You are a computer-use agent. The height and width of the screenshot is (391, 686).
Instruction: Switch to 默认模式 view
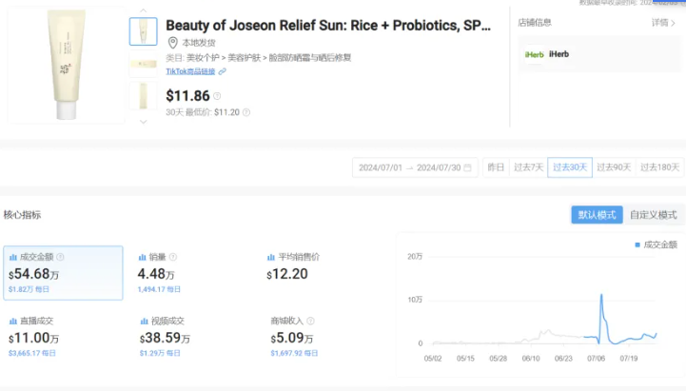coord(597,215)
